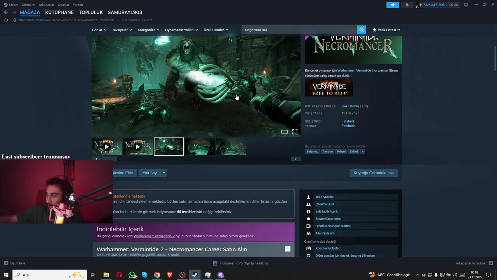
Task: Switch to the MAĞAZA tab
Action: tap(30, 12)
